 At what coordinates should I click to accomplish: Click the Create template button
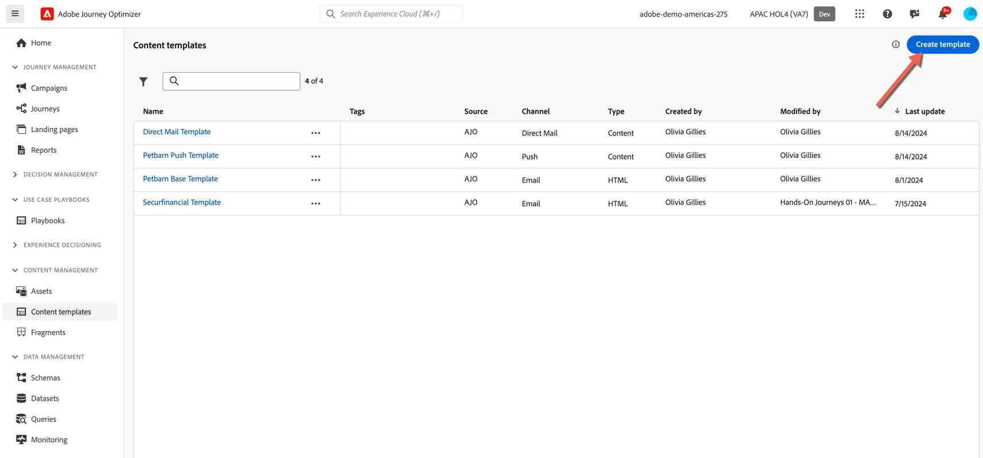click(x=943, y=44)
